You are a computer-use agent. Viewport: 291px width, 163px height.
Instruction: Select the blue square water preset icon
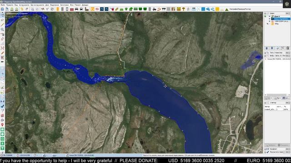click(203, 9)
